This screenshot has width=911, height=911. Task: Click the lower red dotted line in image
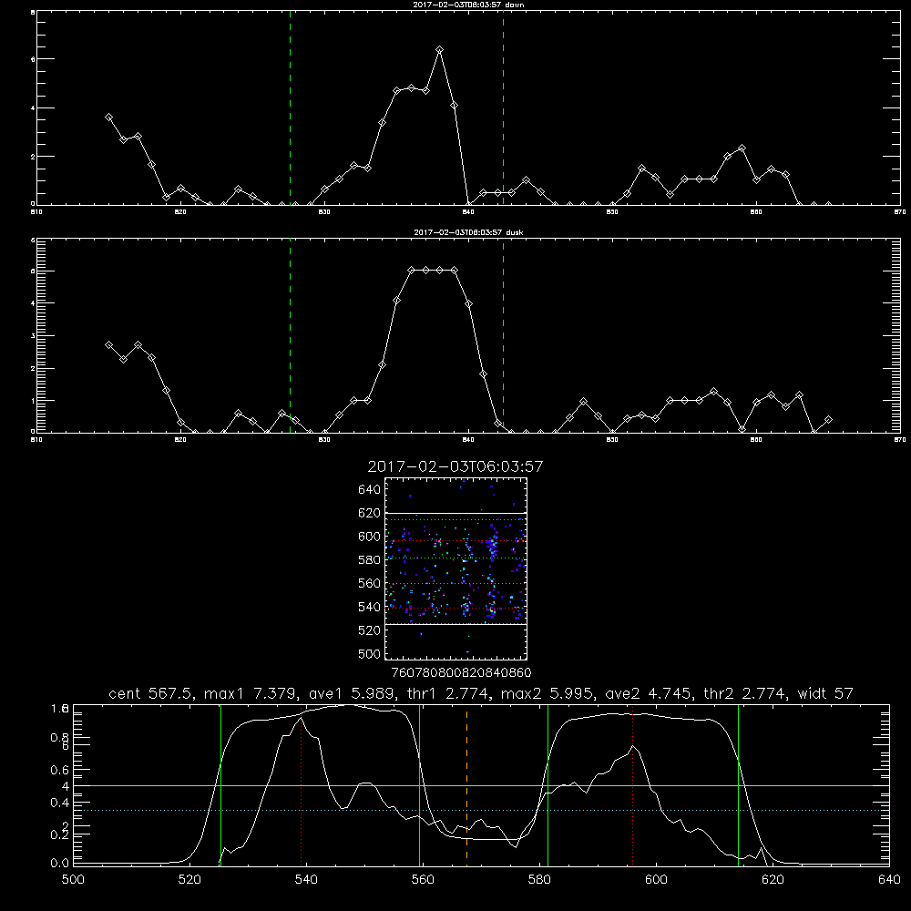[455, 608]
